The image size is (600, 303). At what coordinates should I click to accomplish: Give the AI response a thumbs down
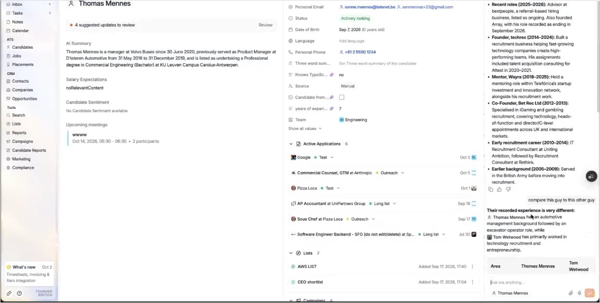(x=508, y=189)
